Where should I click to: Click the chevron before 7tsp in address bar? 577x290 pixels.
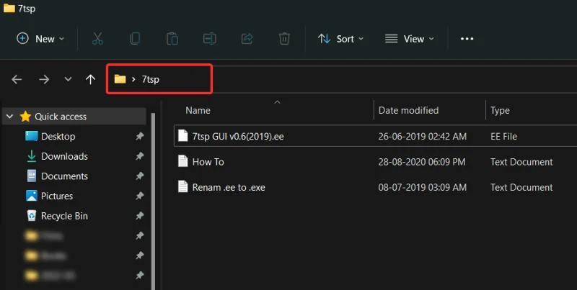(133, 79)
